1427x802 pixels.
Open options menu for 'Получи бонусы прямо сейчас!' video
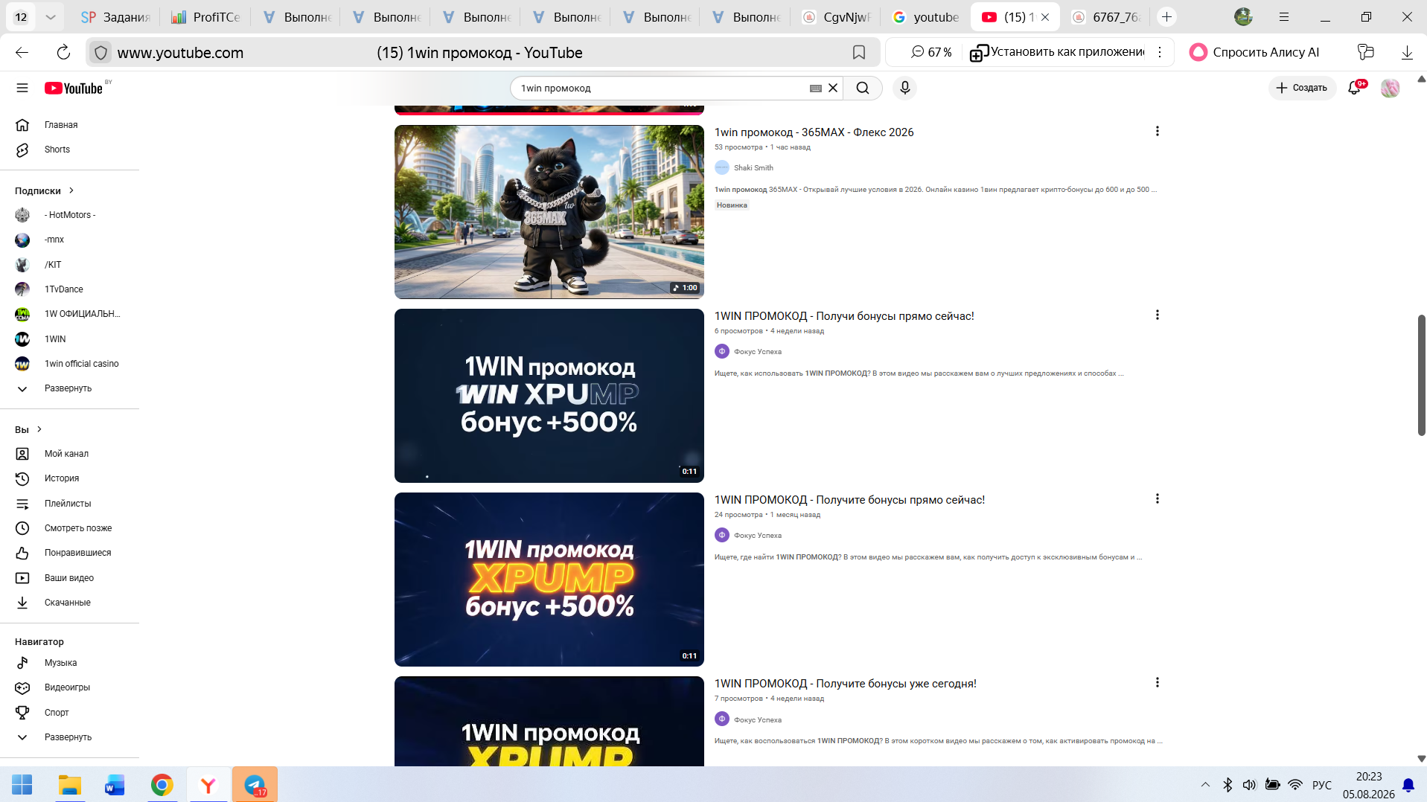pos(1157,315)
